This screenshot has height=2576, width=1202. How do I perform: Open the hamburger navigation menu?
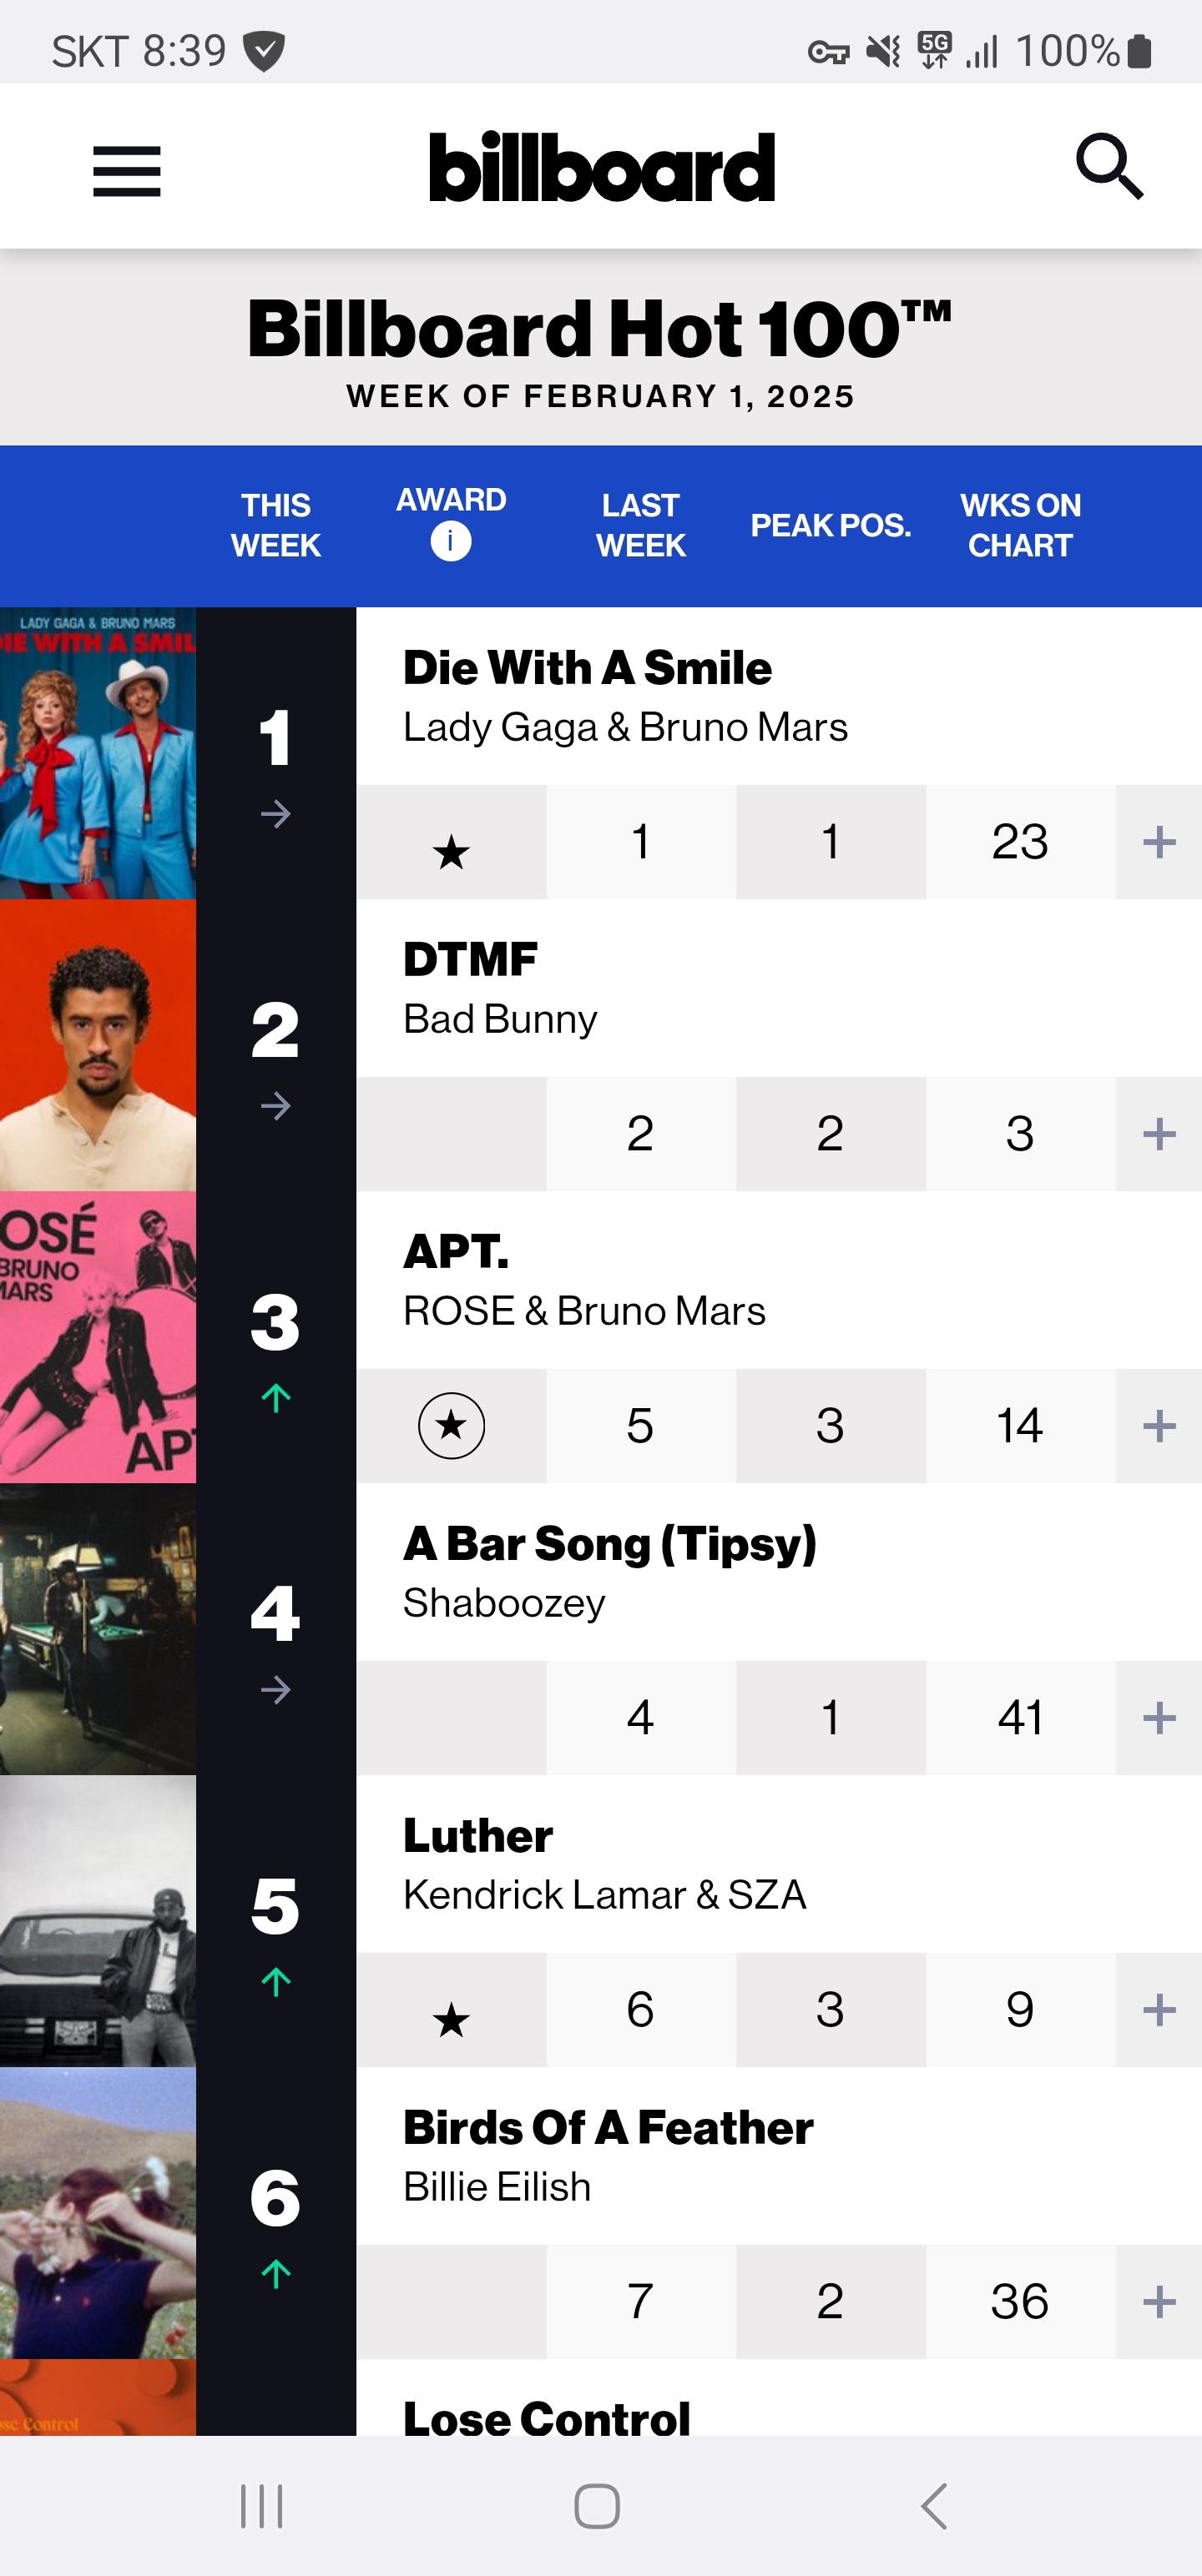[x=127, y=171]
